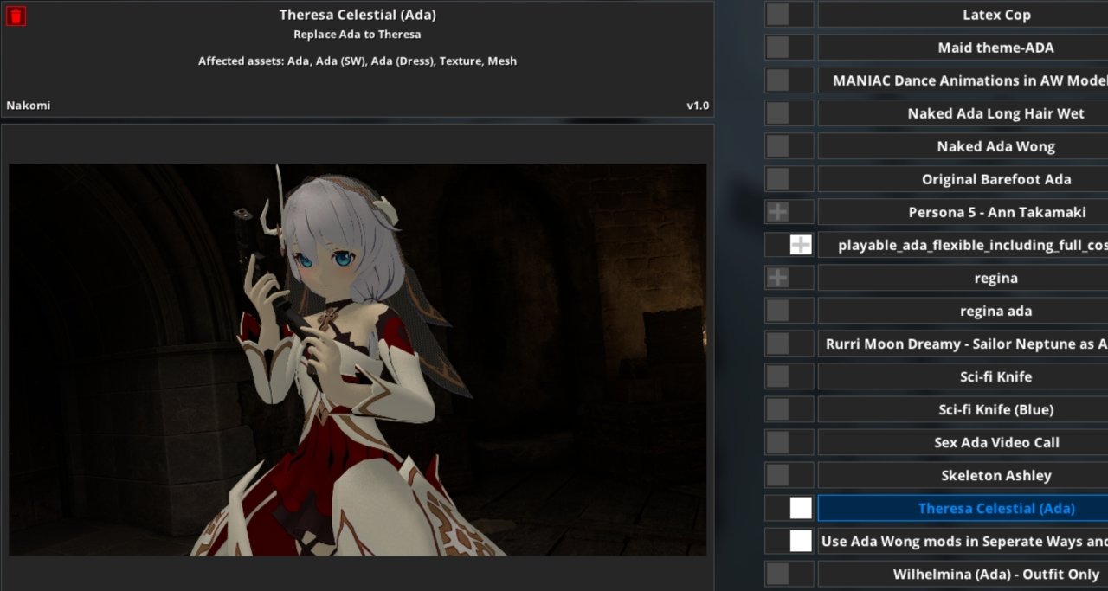Click the red trash icon to delete mod
Viewport: 1108px width, 591px height.
[x=16, y=16]
